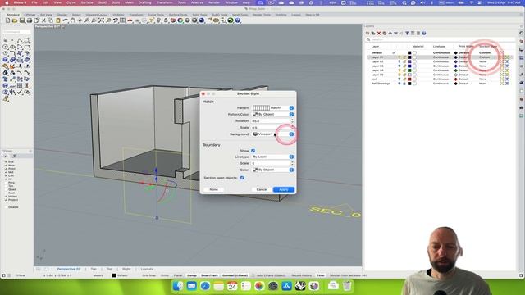525x295 pixels.
Task: Open the Surface menu
Action: [x=87, y=2]
